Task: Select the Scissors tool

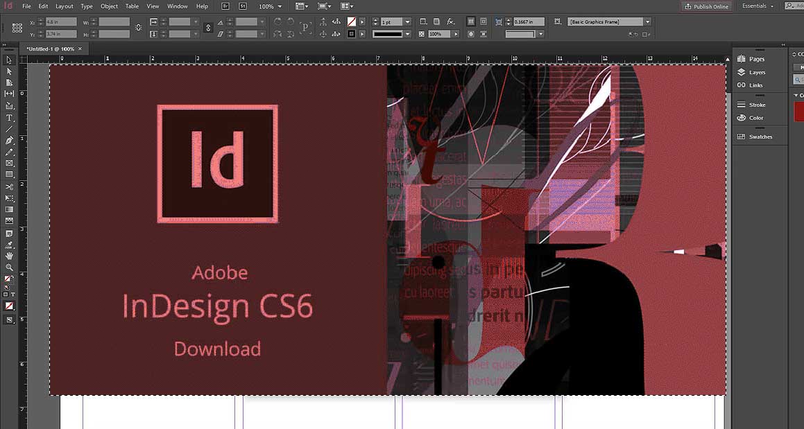Action: coord(9,186)
